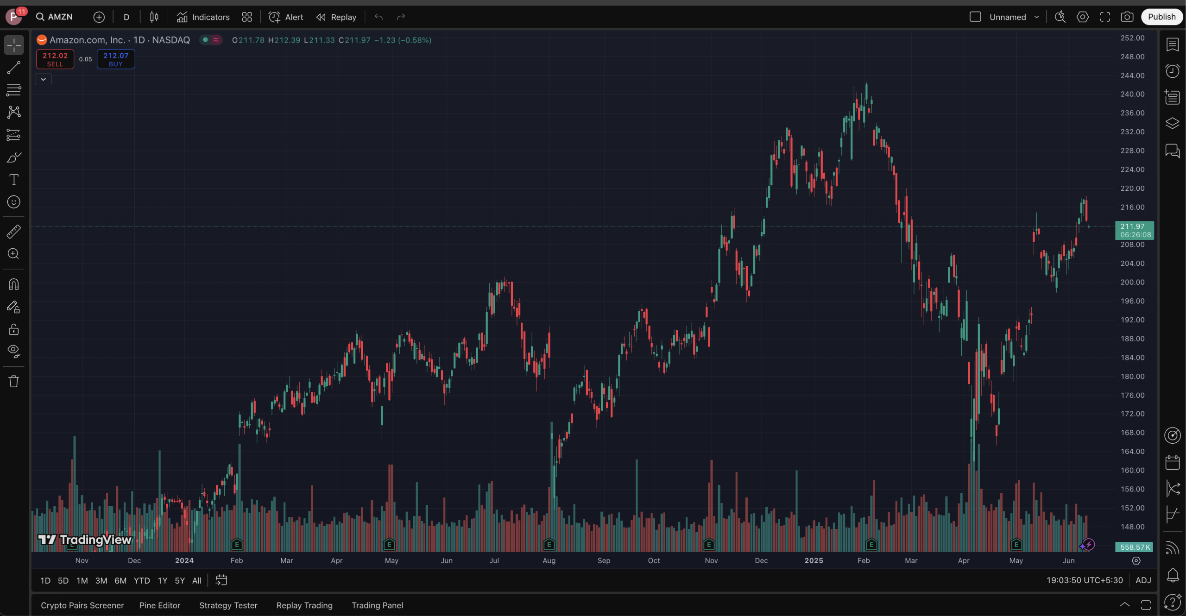1186x616 pixels.
Task: Activate the zoom in tool
Action: point(14,254)
